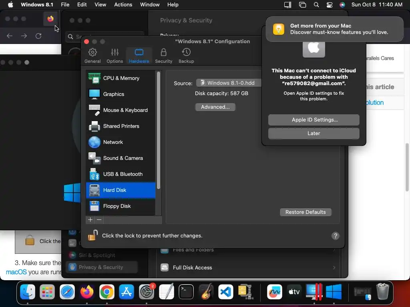Open Parallels Desktop from the Dock
This screenshot has height=307, width=410.
click(x=314, y=291)
